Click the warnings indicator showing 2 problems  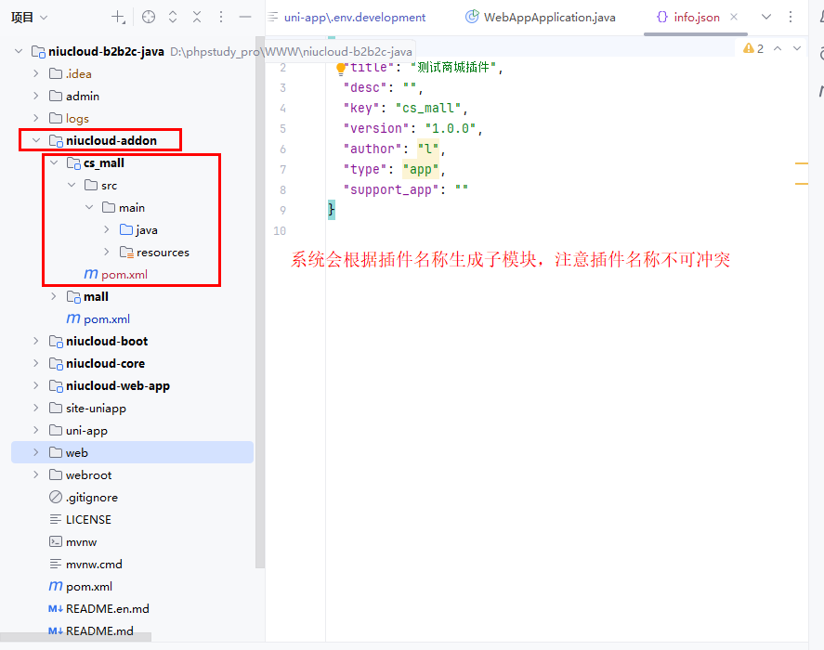[752, 48]
